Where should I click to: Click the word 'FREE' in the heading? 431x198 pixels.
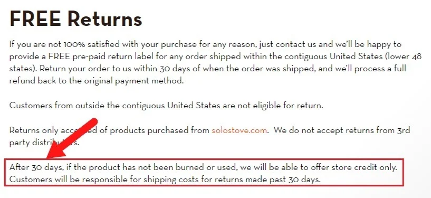click(35, 18)
